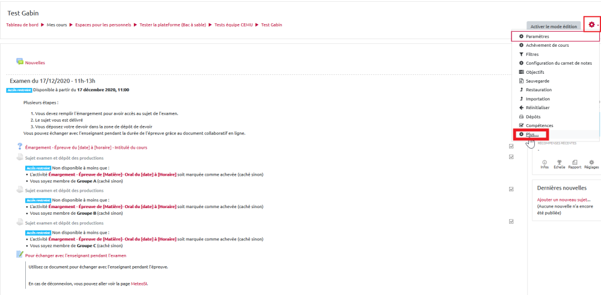Click the Dépôts icon in menu

click(x=520, y=117)
